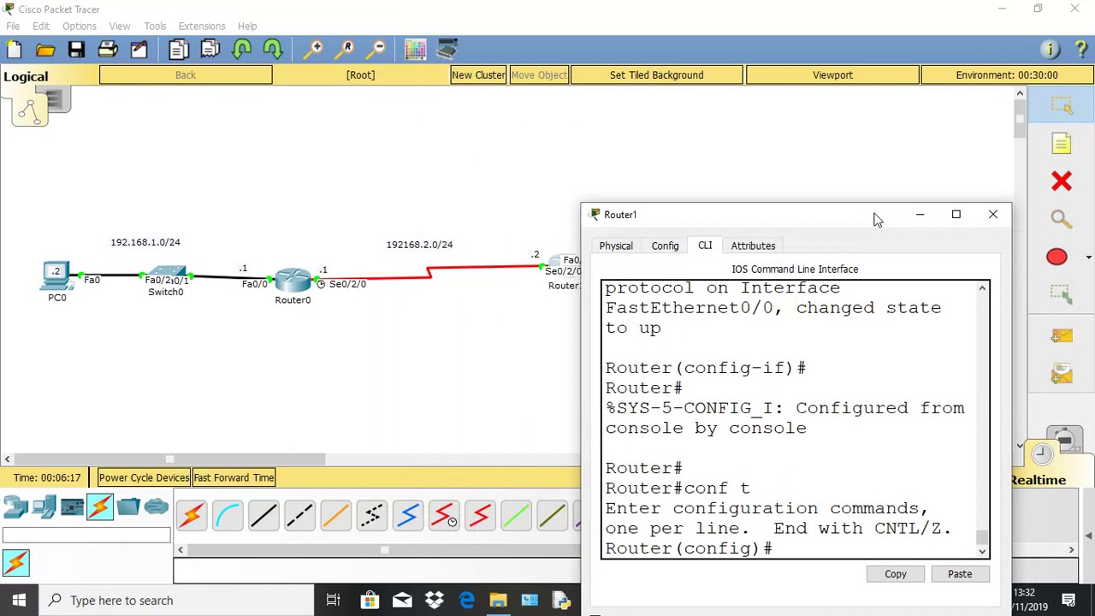Select the Multiuser Connection cloud category
The height and width of the screenshot is (616, 1095).
157,506
